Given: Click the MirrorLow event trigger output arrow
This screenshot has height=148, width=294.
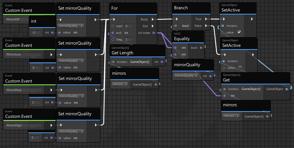Looking at the screenshot, I should 52,55.
